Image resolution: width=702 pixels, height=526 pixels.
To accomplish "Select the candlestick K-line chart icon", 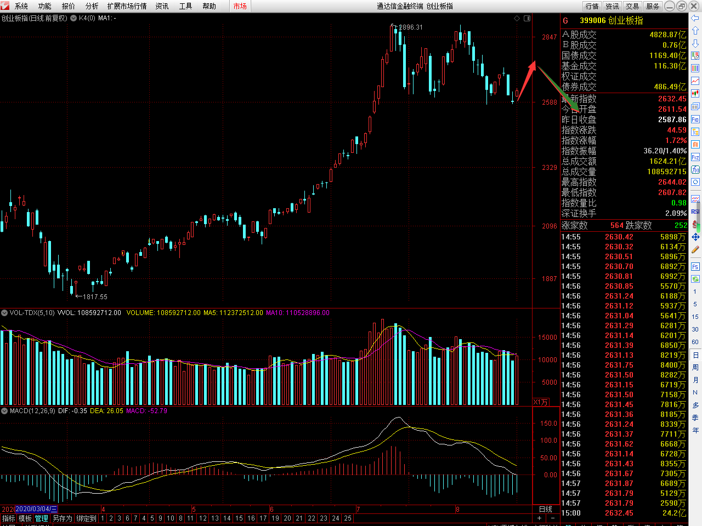I will (695, 94).
